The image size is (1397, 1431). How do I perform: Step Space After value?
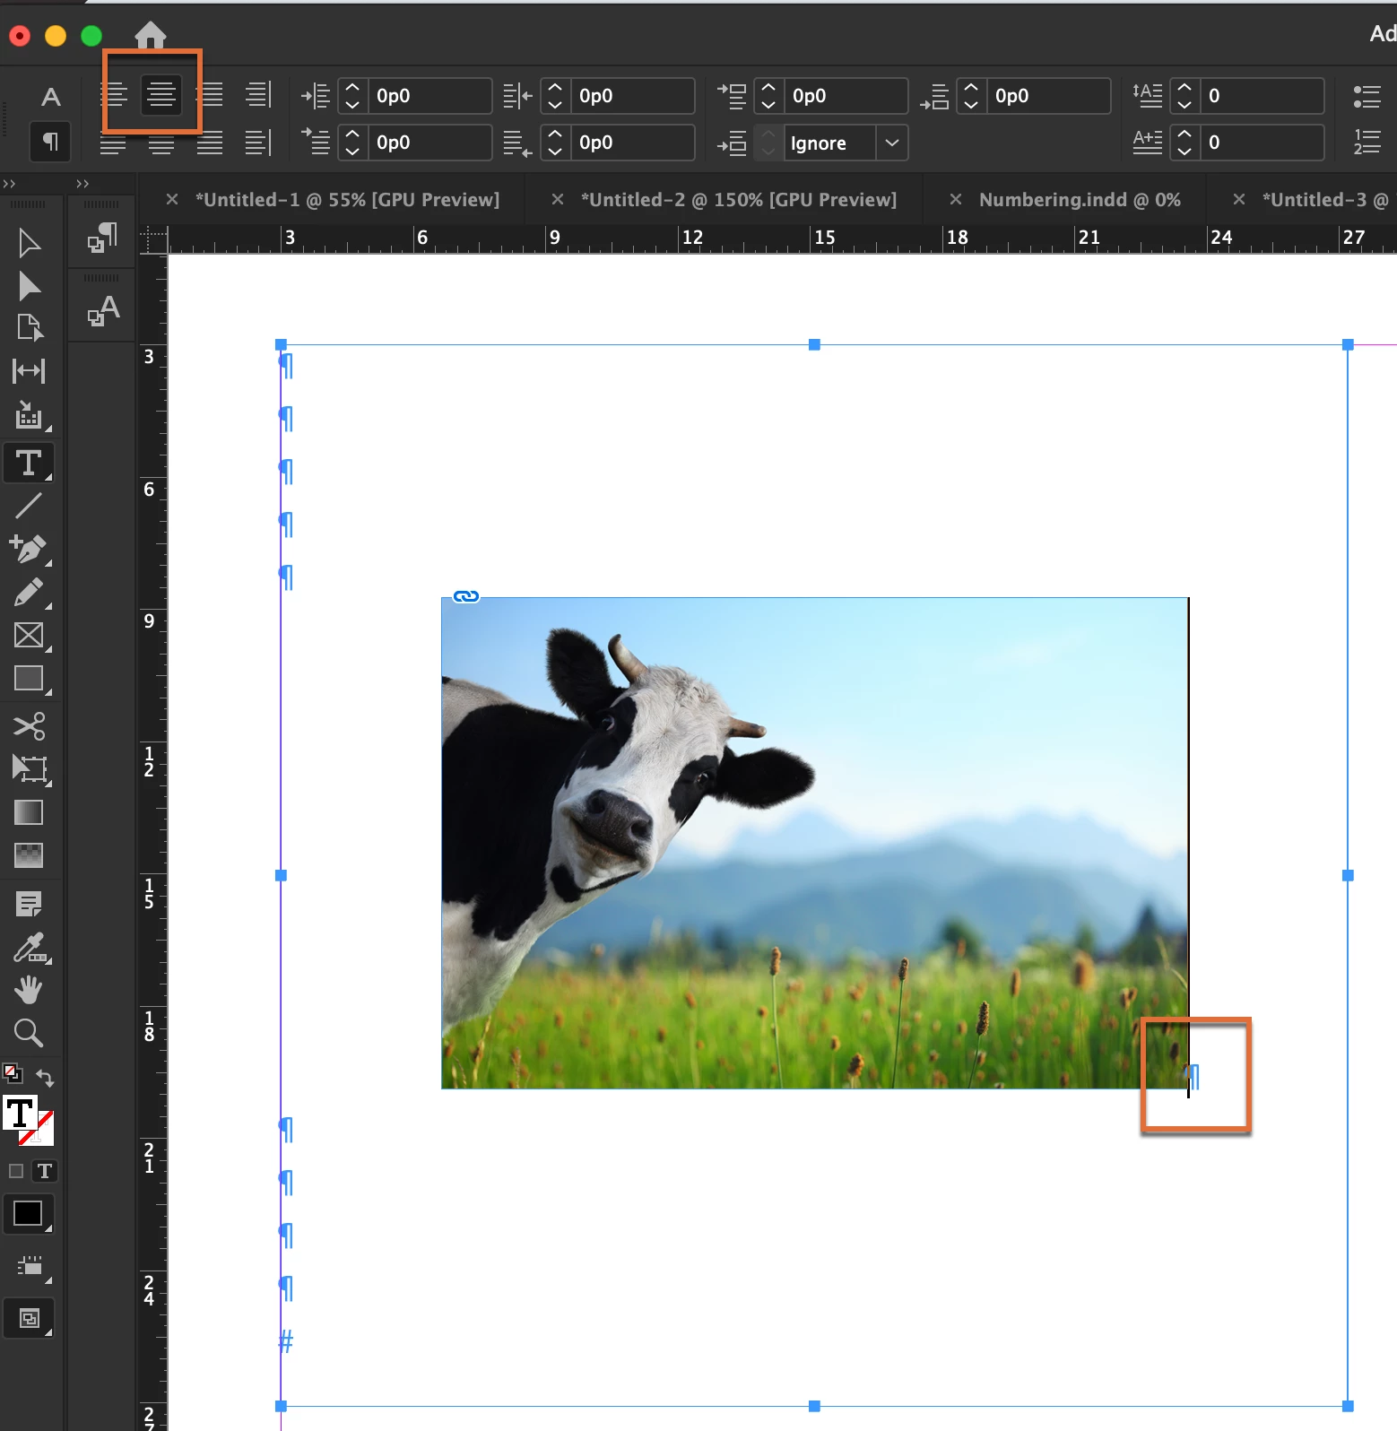[x=971, y=95]
